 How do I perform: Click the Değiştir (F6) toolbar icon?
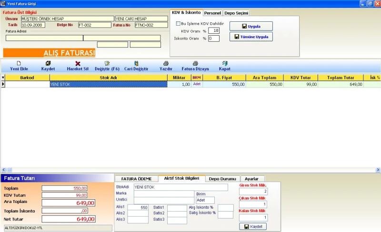(107, 63)
